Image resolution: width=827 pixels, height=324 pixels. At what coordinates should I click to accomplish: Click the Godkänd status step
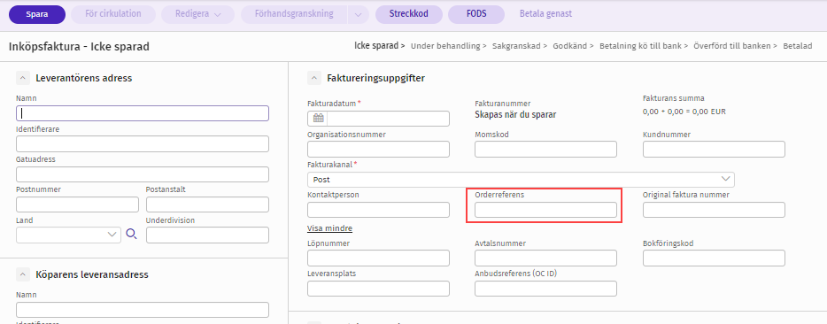pos(569,46)
